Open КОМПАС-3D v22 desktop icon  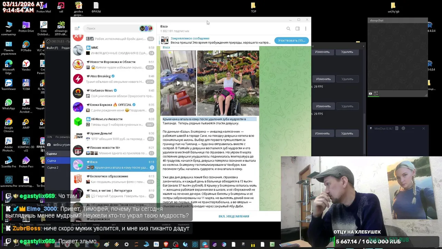pyautogui.click(x=26, y=145)
